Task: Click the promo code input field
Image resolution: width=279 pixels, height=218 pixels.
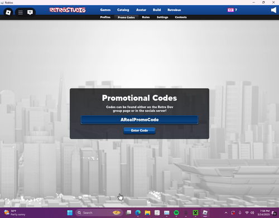Action: 139,120
